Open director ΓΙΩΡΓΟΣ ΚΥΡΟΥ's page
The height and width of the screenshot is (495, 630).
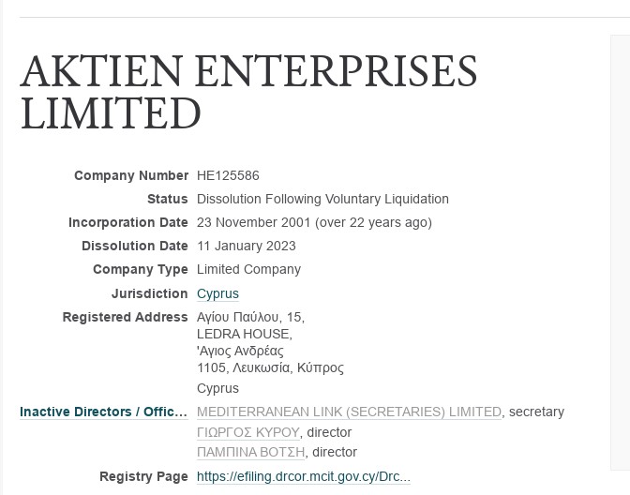click(248, 432)
